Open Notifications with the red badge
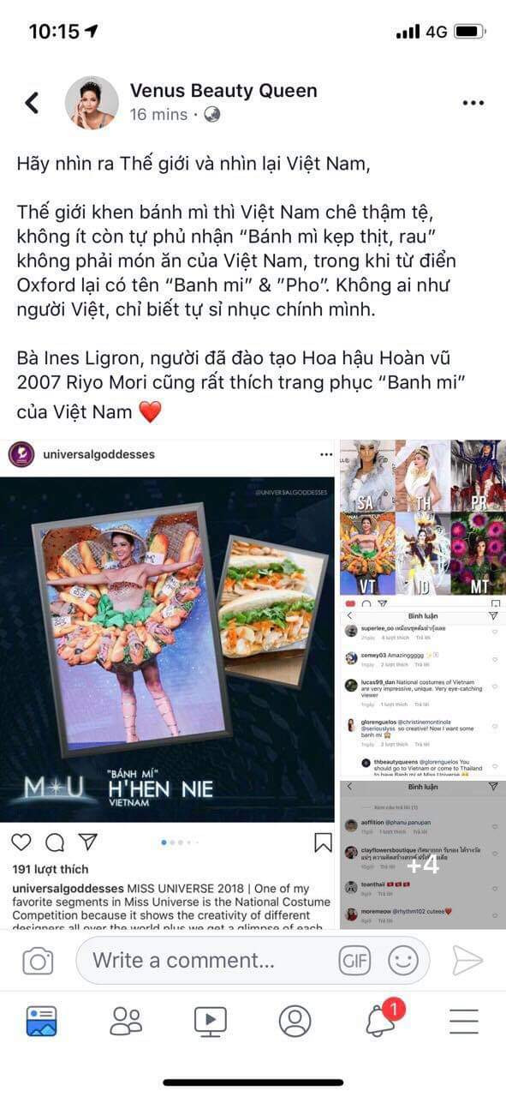This screenshot has width=506, height=1097. pos(382,1019)
